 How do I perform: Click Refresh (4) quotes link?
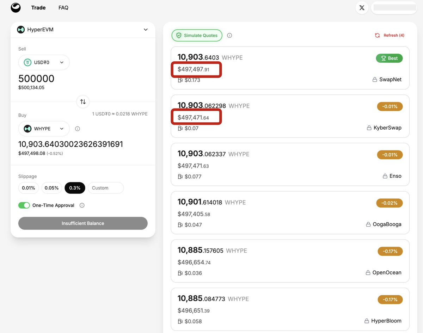(x=390, y=35)
